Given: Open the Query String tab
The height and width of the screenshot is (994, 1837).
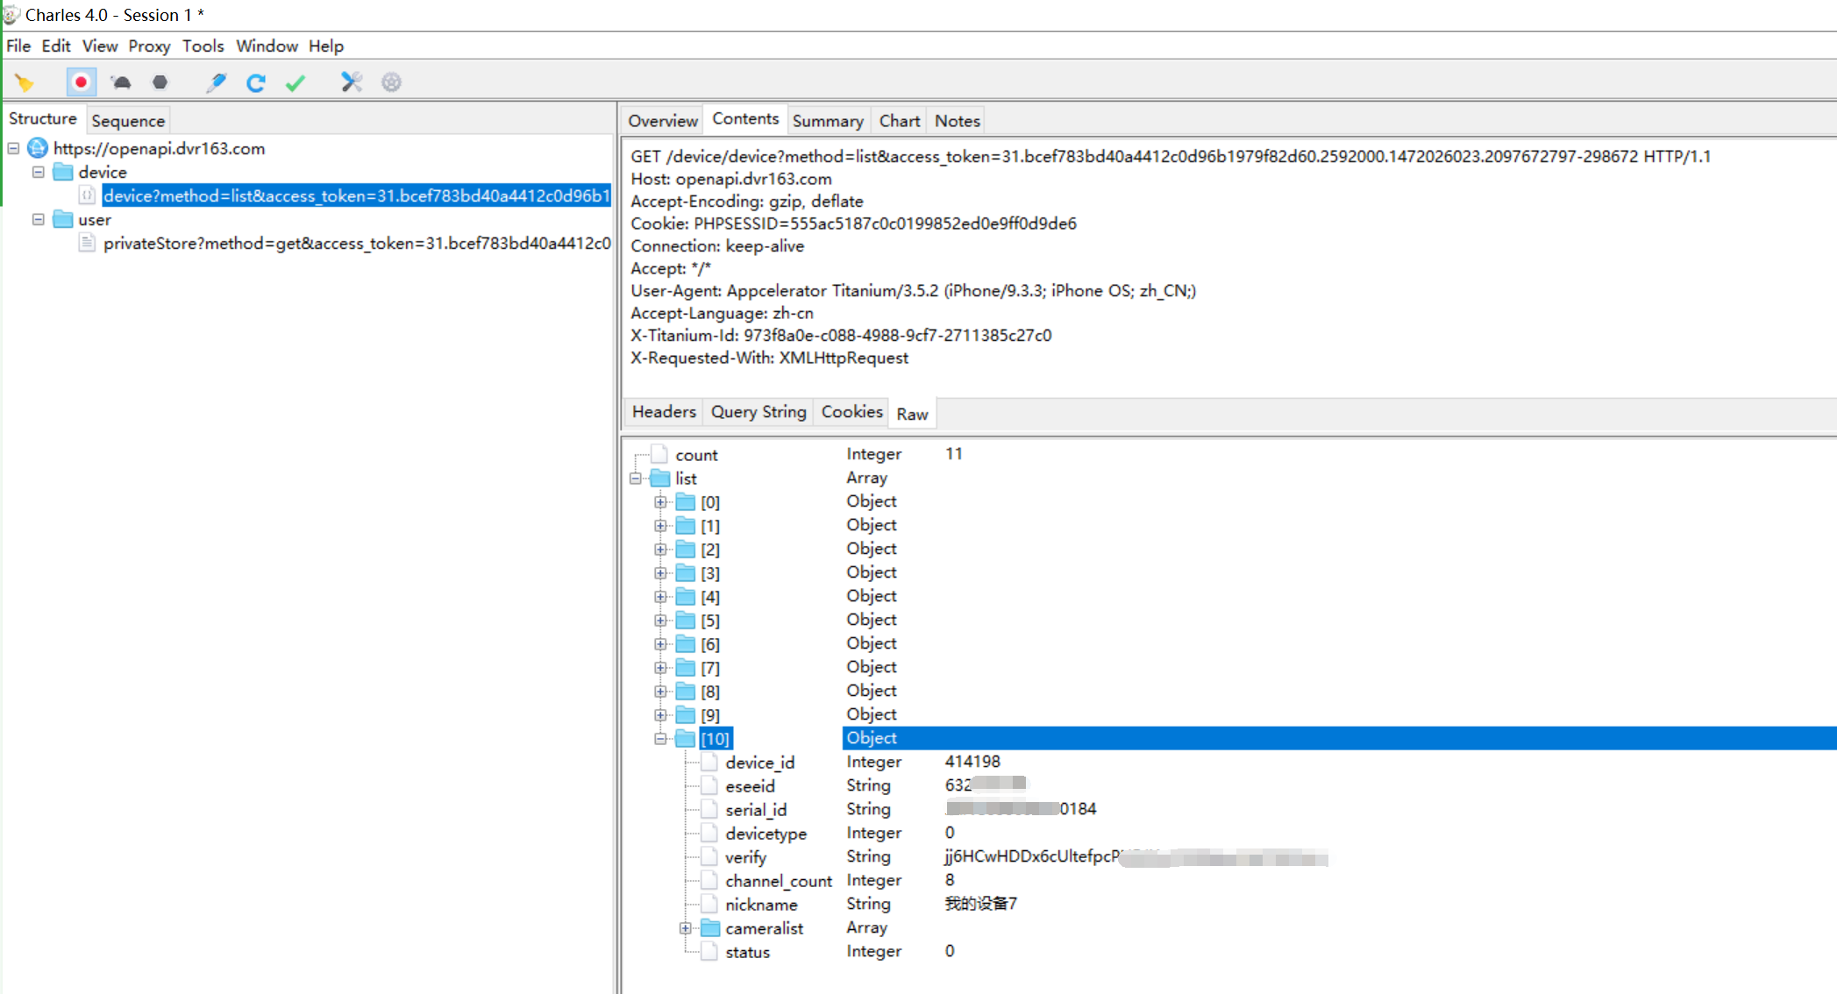Looking at the screenshot, I should pos(758,412).
